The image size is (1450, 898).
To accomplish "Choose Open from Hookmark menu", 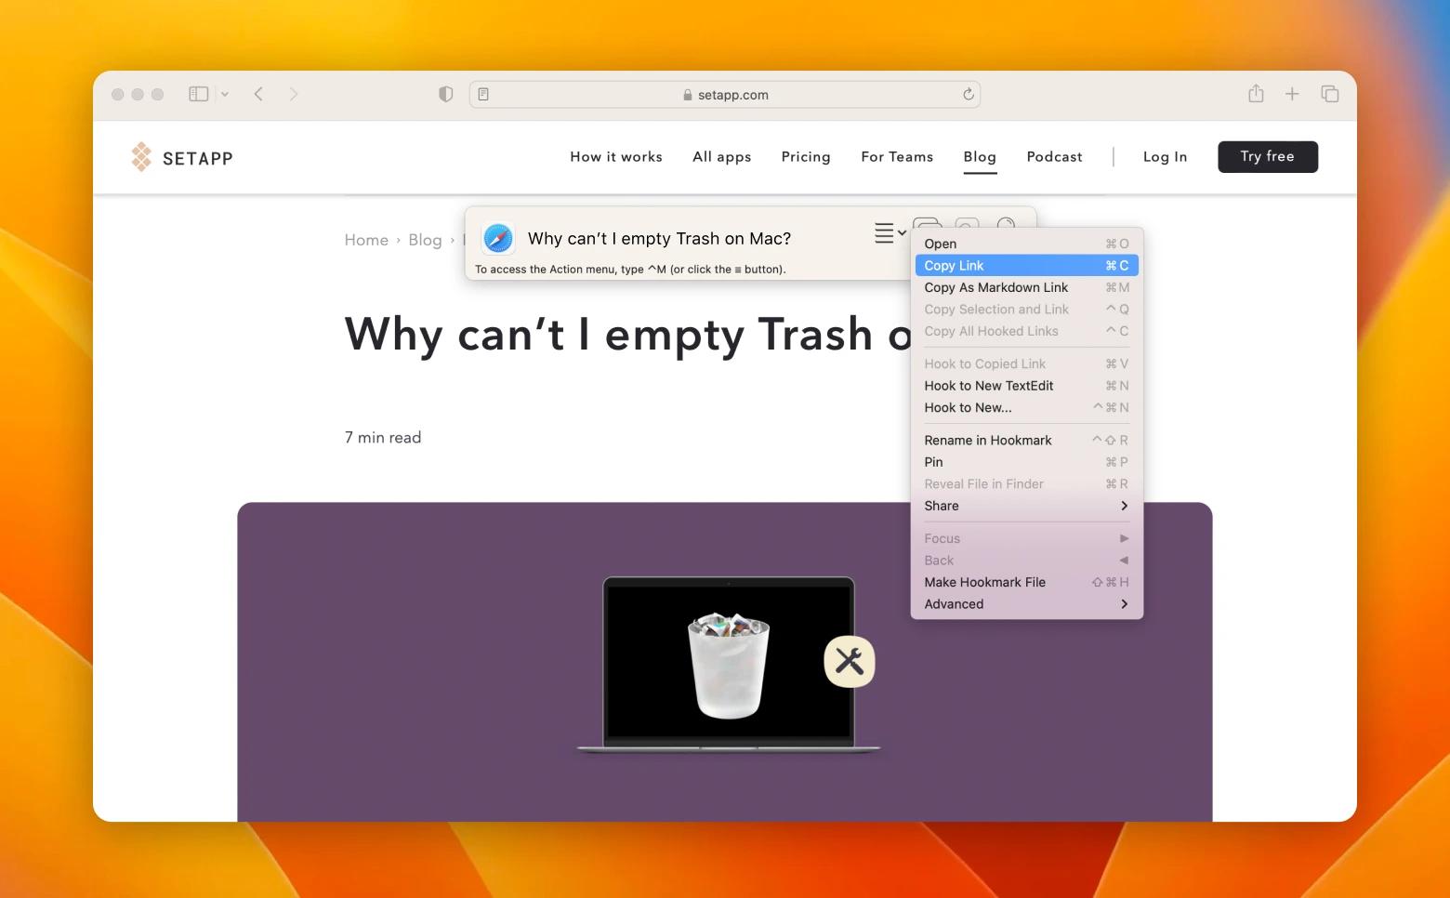I will 1026,244.
